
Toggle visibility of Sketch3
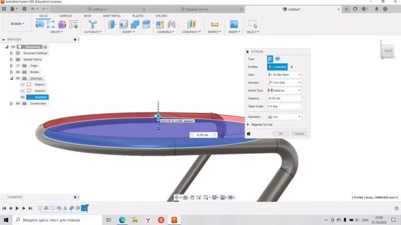(x=23, y=97)
